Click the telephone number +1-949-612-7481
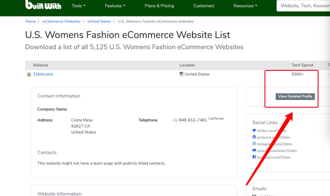The image size is (330, 196). (190, 120)
